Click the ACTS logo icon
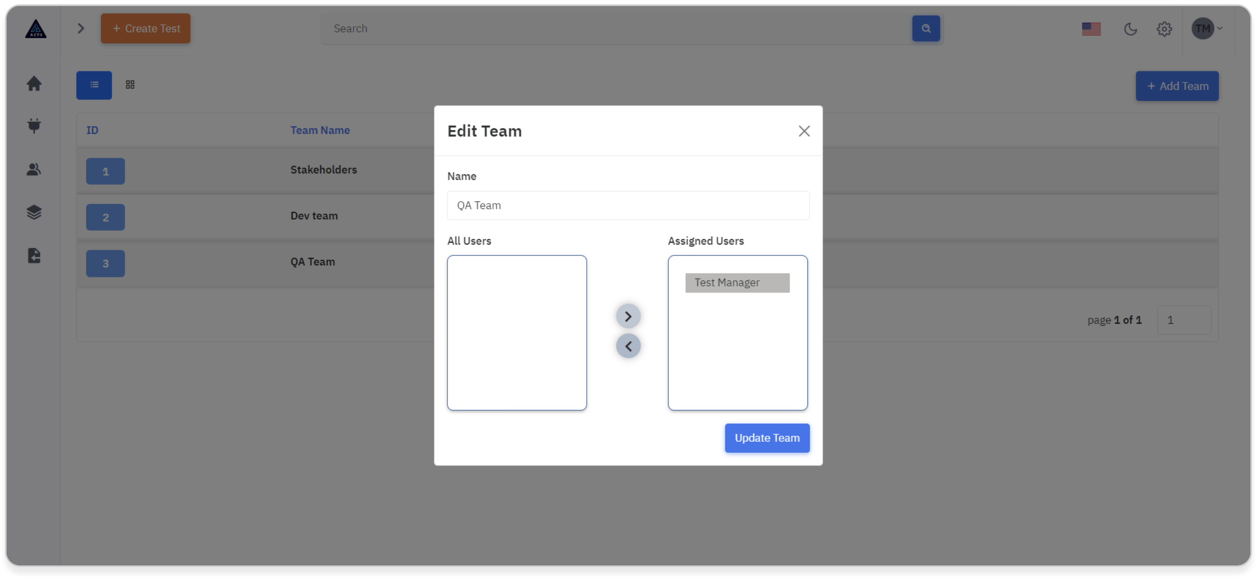This screenshot has width=1255, height=578. [x=36, y=29]
